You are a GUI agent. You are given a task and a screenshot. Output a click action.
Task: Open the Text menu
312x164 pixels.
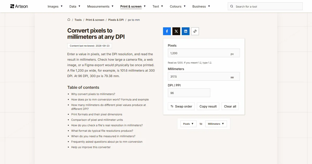(158, 7)
